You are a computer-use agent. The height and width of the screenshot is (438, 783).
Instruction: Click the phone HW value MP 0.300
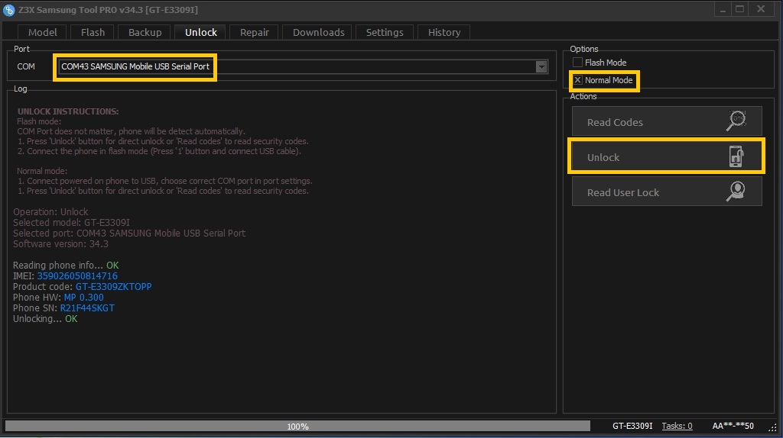coord(84,298)
